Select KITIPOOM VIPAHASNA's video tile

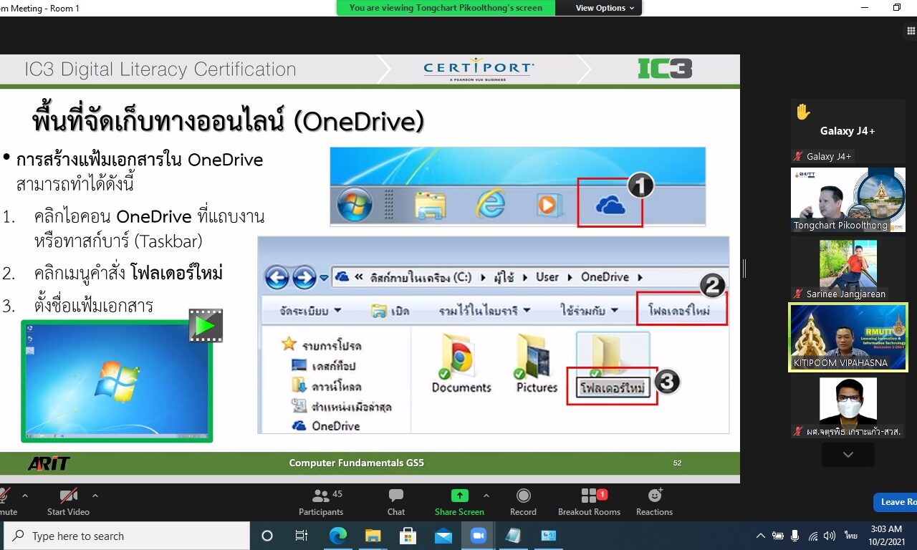[x=848, y=337]
